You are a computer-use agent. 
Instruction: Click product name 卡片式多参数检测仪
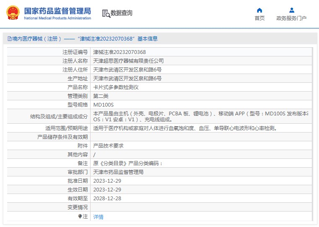(116, 87)
